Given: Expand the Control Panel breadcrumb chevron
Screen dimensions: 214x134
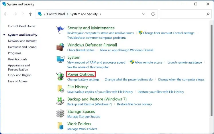Looking at the screenshot, I should (x=68, y=14).
